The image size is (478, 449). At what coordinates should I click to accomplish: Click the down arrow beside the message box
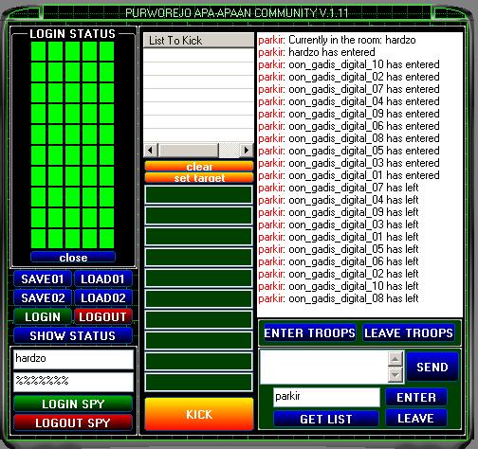(395, 375)
